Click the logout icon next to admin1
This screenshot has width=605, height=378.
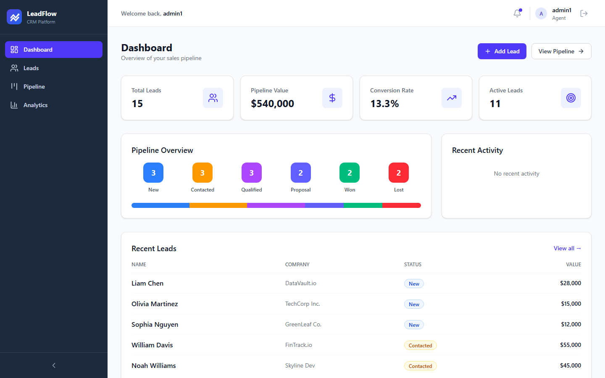point(584,13)
